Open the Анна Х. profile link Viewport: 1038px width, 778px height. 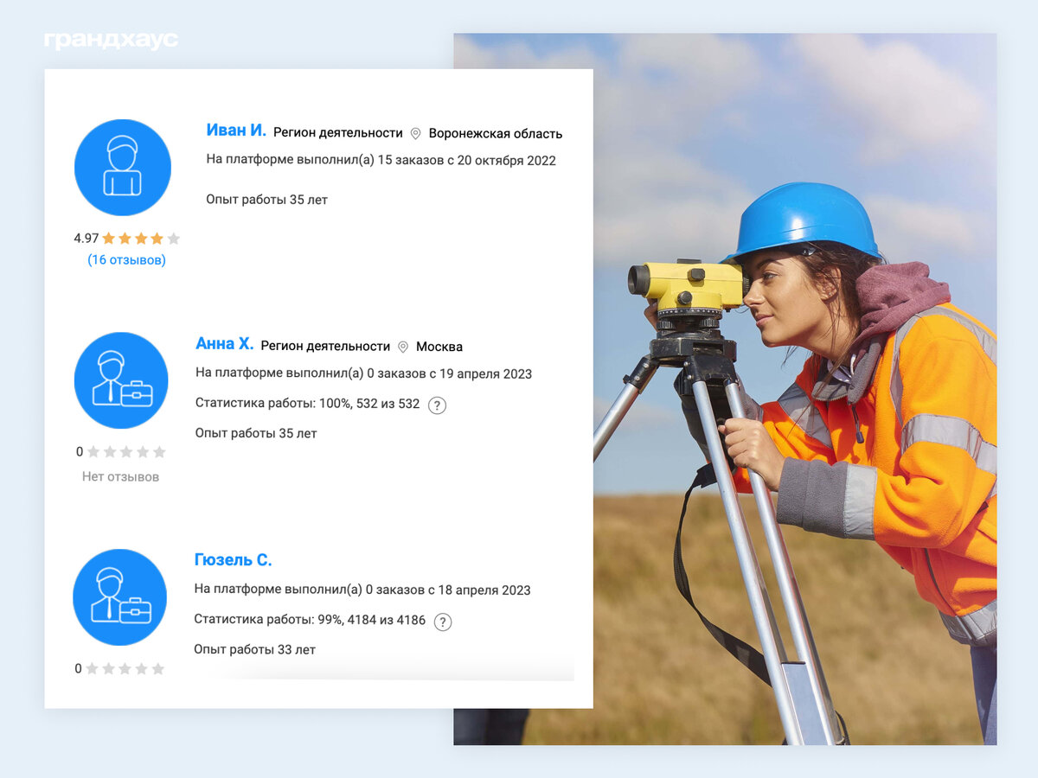pos(224,344)
